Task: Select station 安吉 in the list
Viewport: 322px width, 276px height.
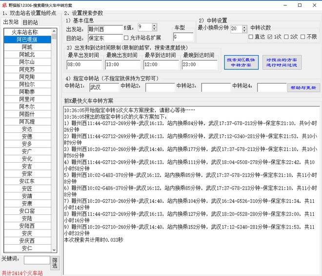Action: click(27, 166)
